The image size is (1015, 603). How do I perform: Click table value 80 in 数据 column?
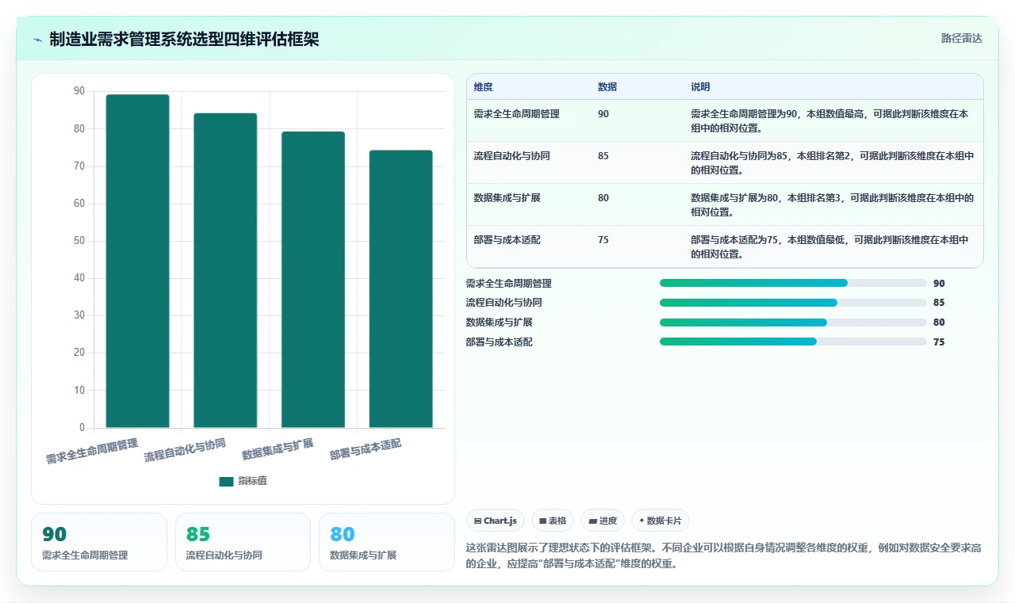point(603,198)
